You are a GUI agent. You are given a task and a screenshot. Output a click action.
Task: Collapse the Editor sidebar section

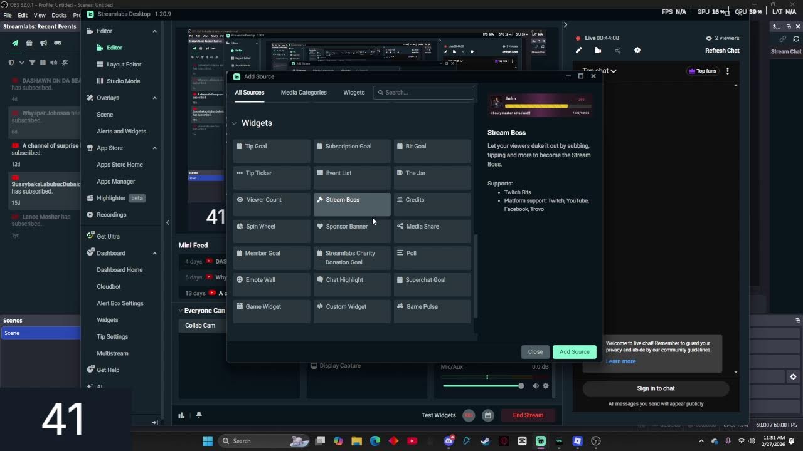tap(154, 31)
